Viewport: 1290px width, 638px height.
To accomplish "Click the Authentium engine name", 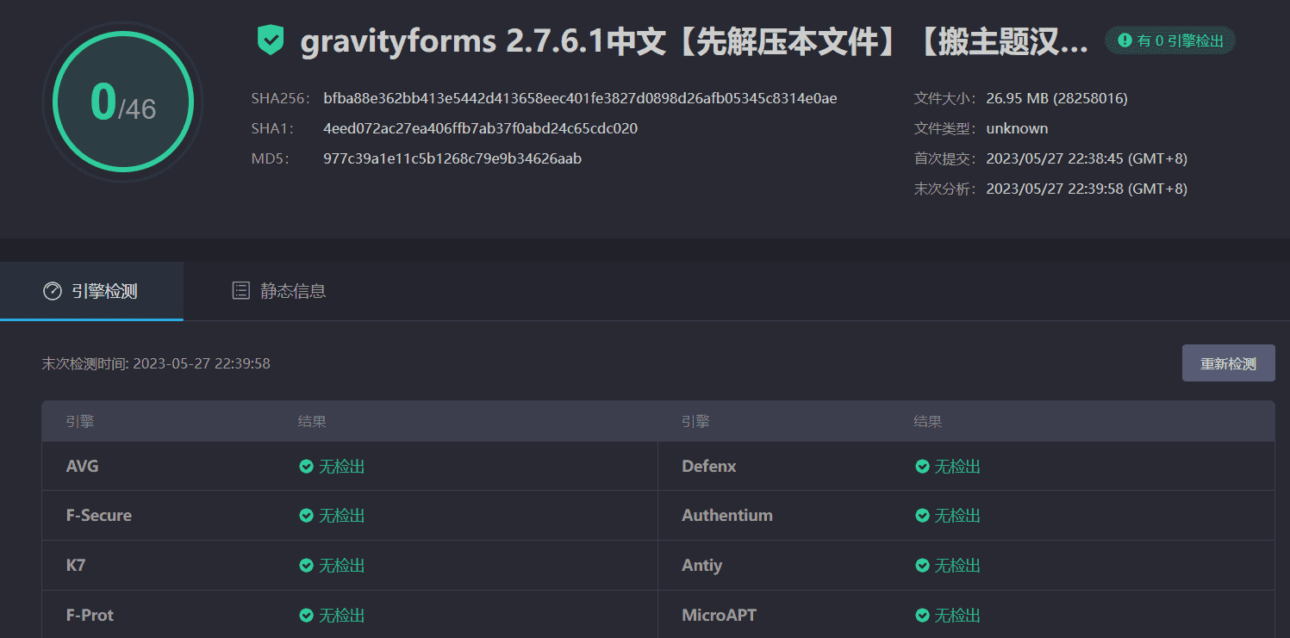I will pos(727,516).
